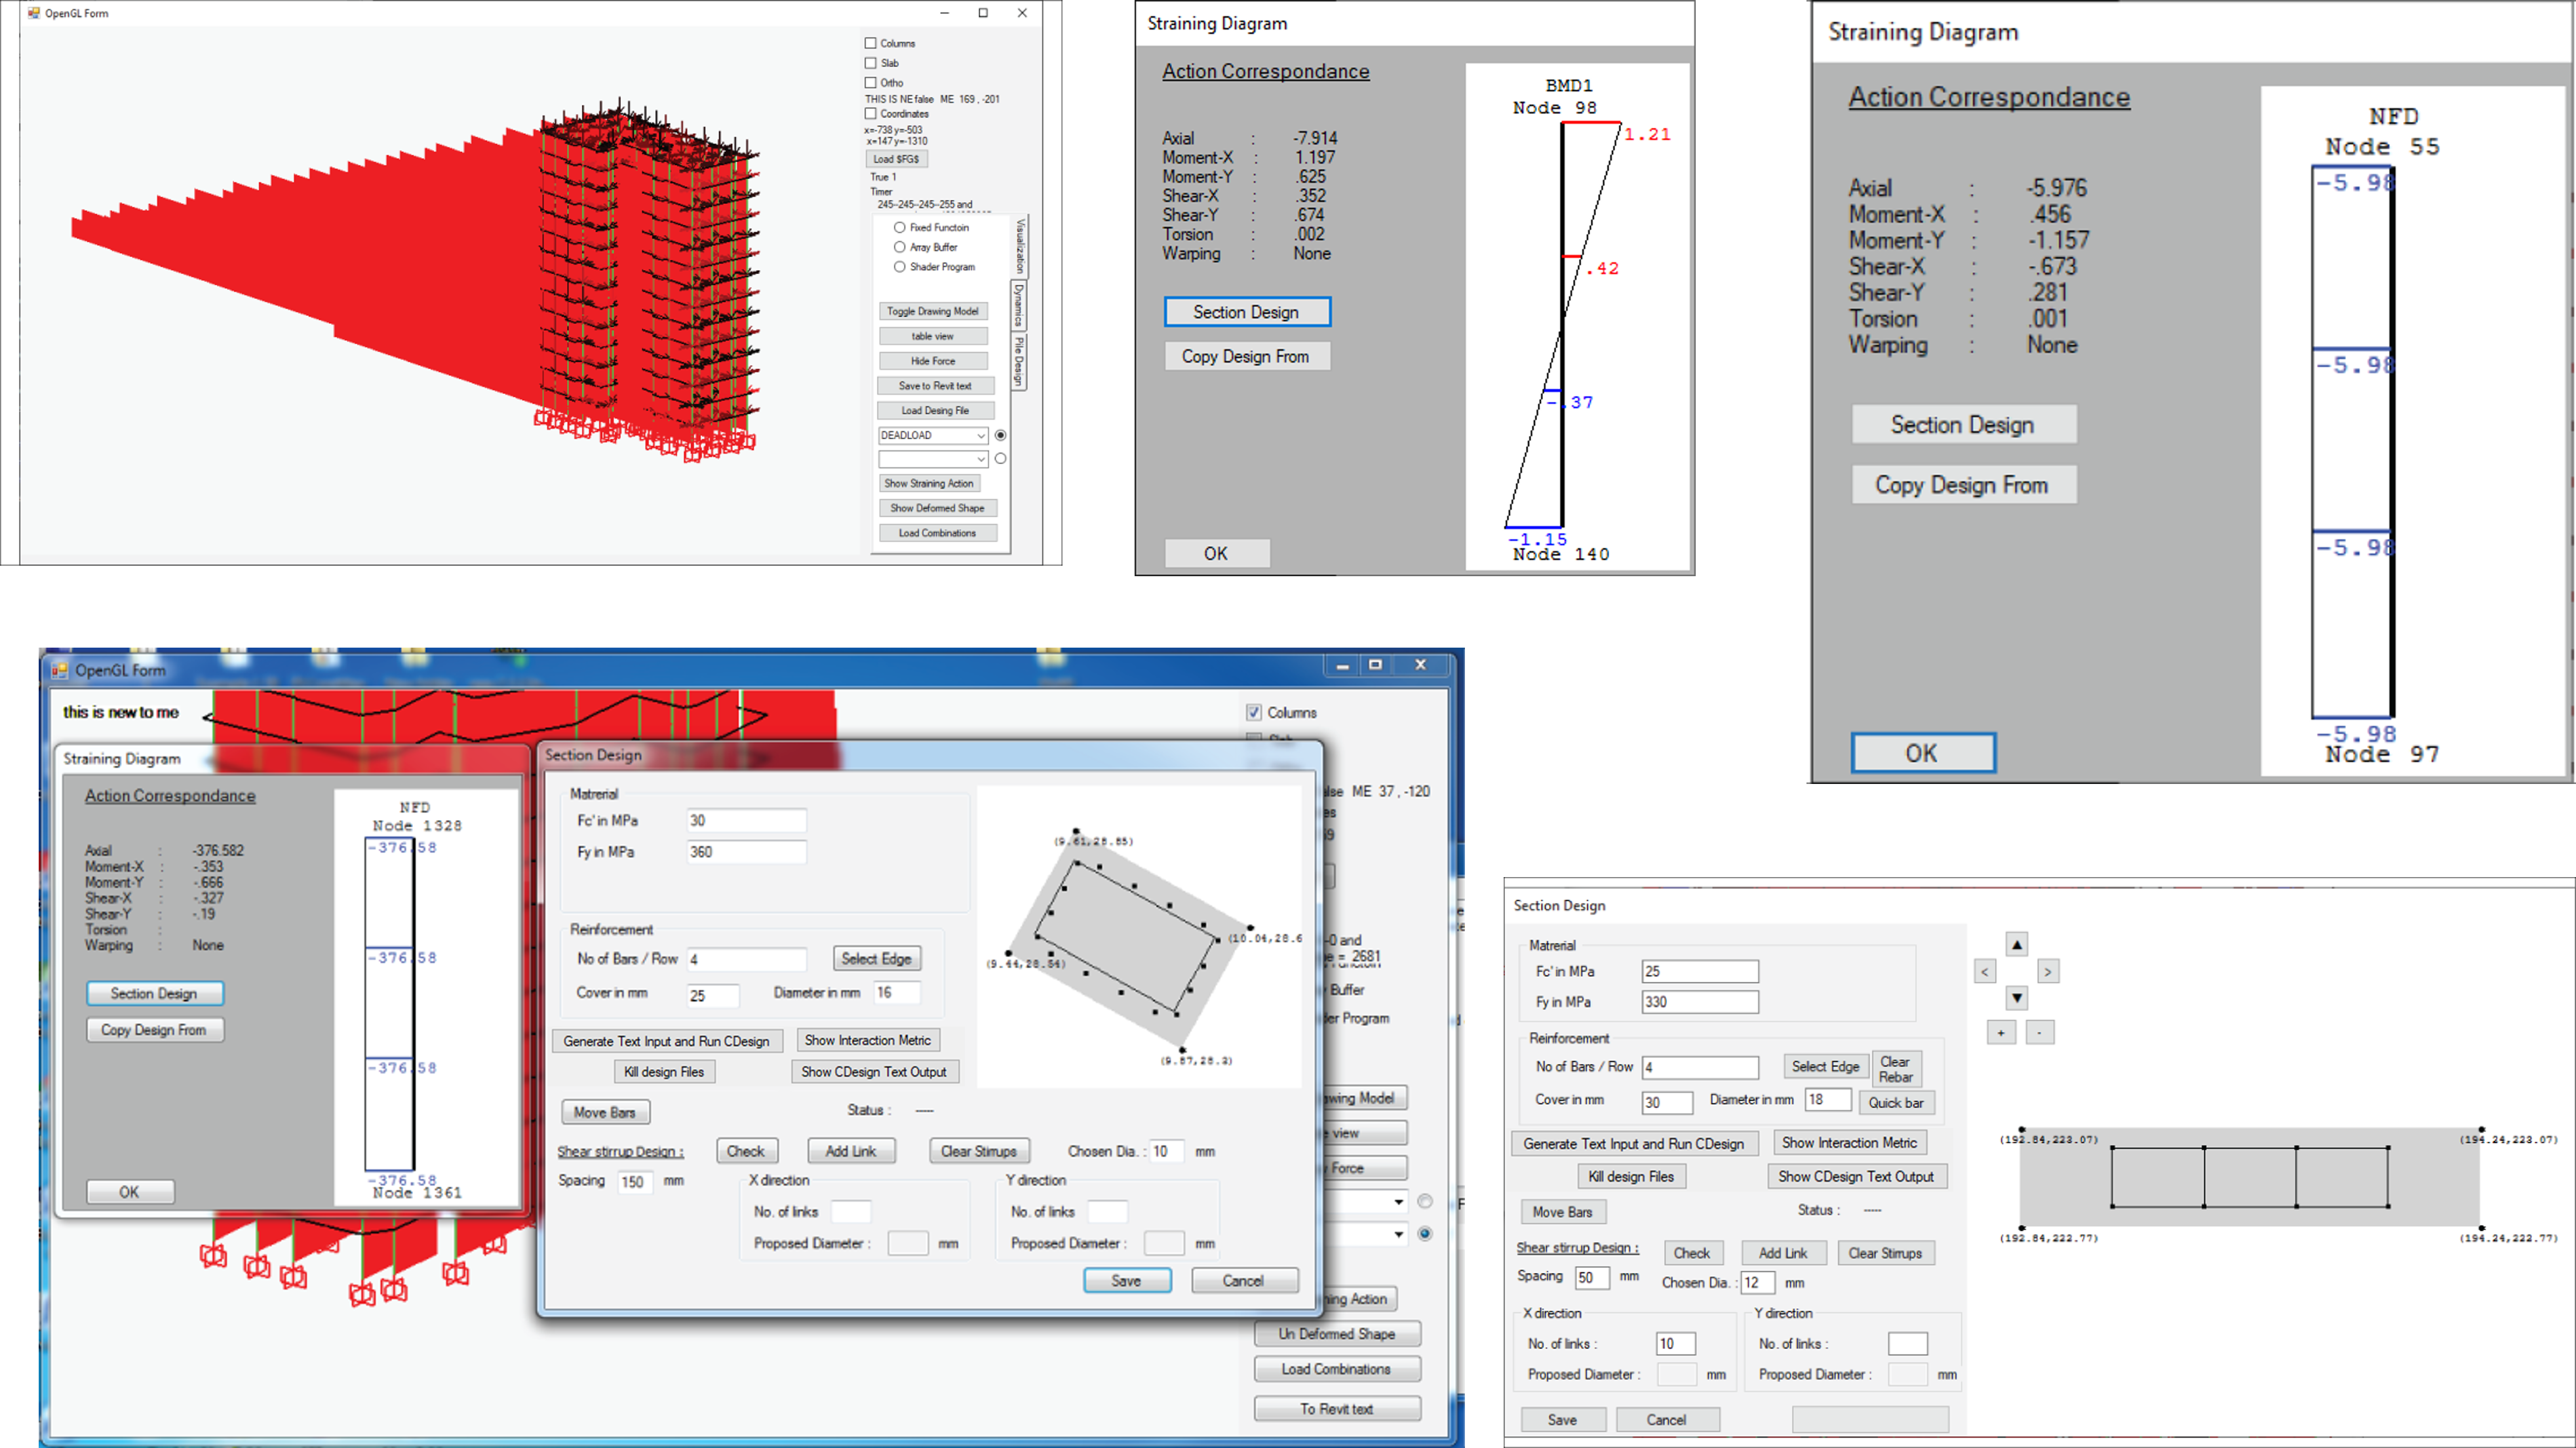
Task: Click Select Edge in the Section Design with Fy 330
Action: [1825, 1067]
